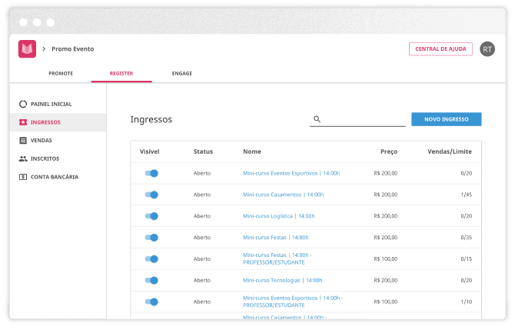
Task: Click the 1/10 sales value
Action: click(466, 302)
